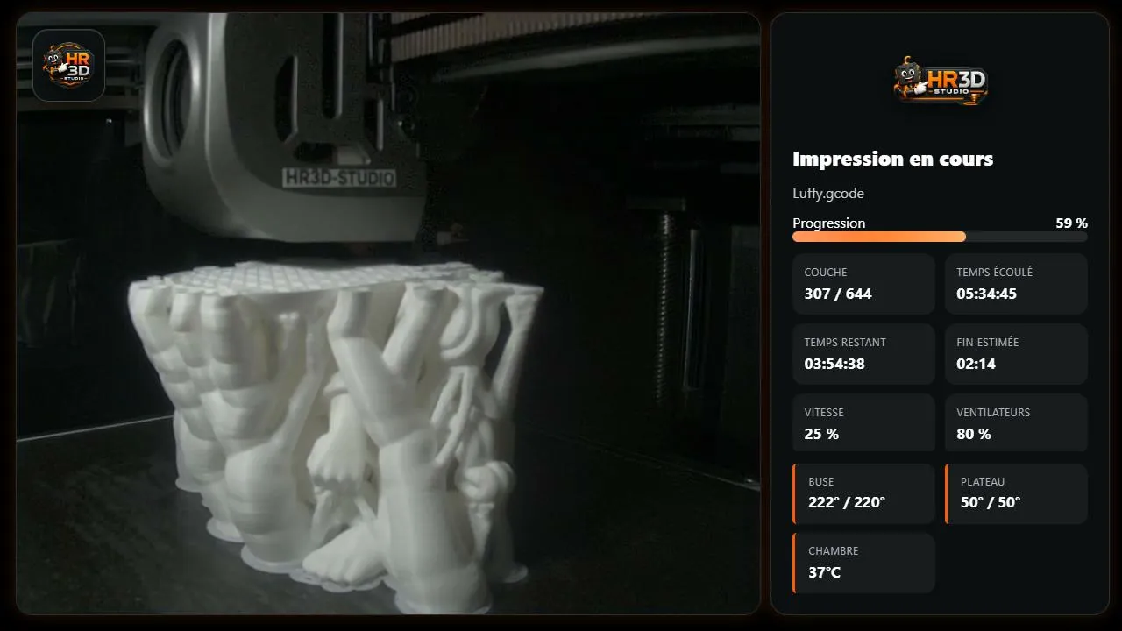Viewport: 1122px width, 631px height.
Task: Select the Buse temperature "222° / 220°"
Action: tap(847, 502)
